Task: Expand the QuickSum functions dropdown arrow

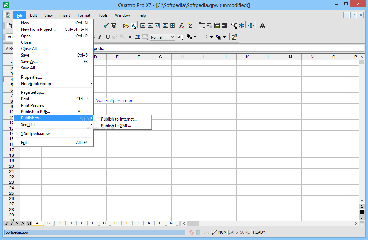Action: pyautogui.click(x=196, y=25)
